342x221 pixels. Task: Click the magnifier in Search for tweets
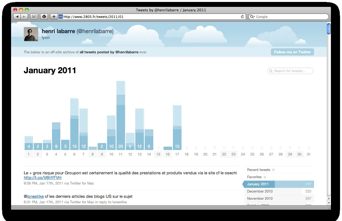[271, 71]
